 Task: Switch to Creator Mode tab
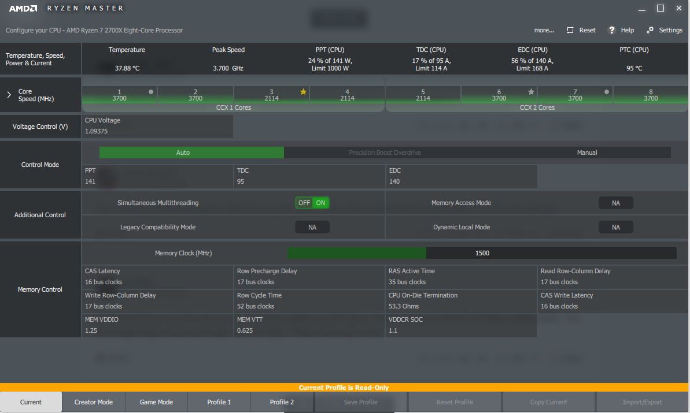94,402
